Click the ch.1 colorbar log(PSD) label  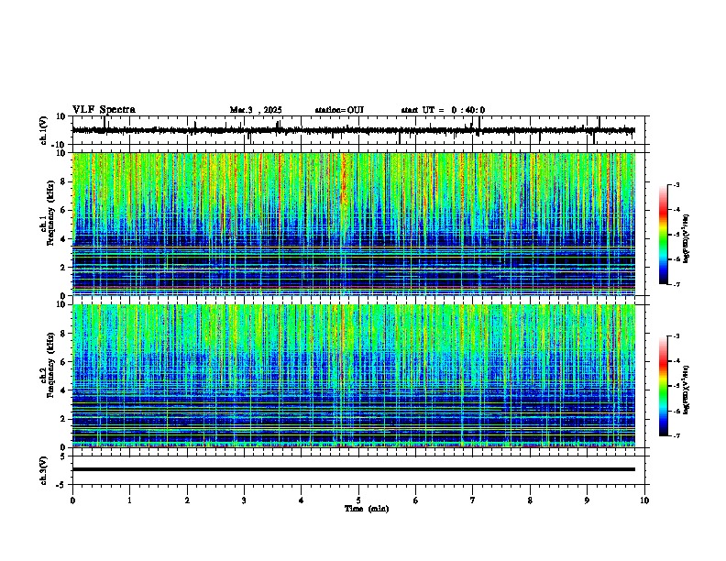pos(687,238)
